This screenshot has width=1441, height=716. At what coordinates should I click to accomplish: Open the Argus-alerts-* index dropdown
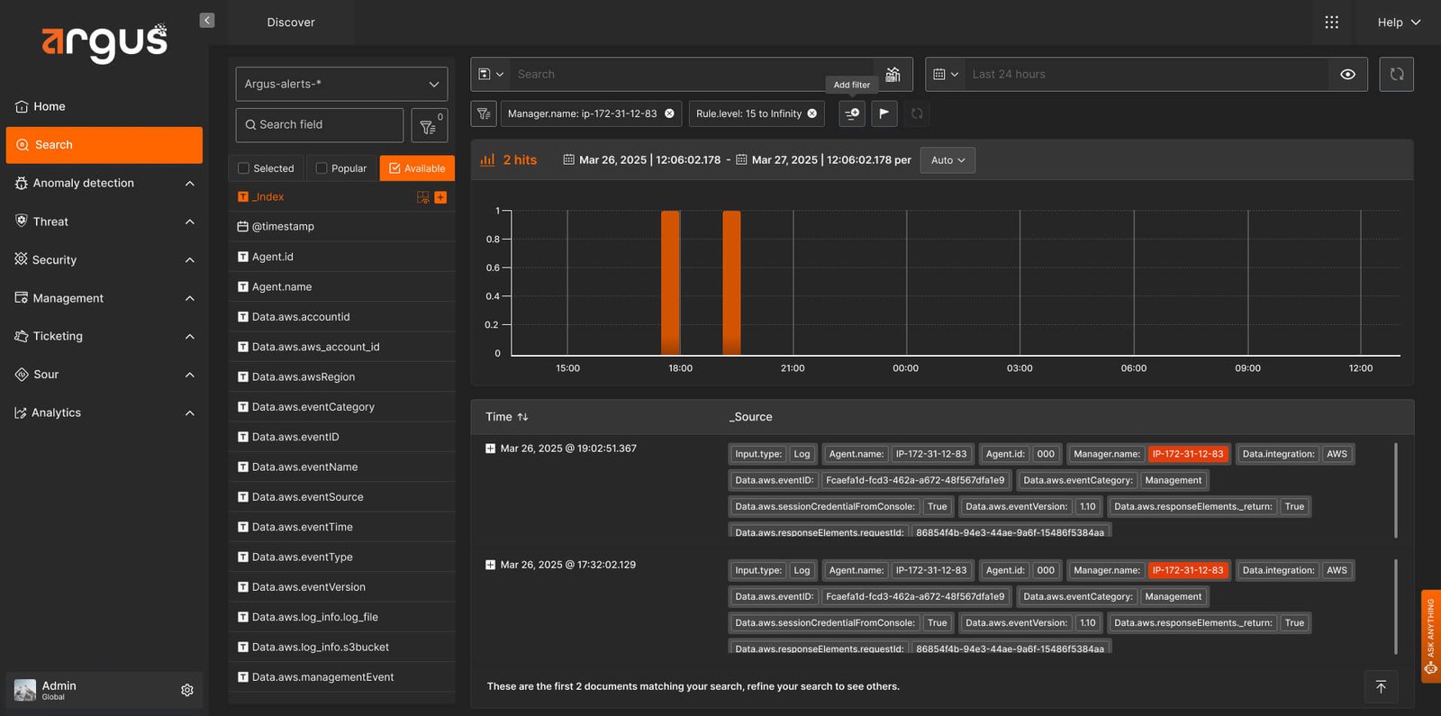coord(341,84)
